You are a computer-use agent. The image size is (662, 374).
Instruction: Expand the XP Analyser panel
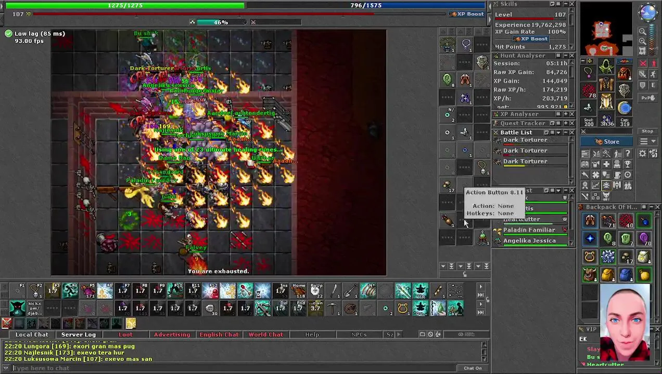point(565,114)
